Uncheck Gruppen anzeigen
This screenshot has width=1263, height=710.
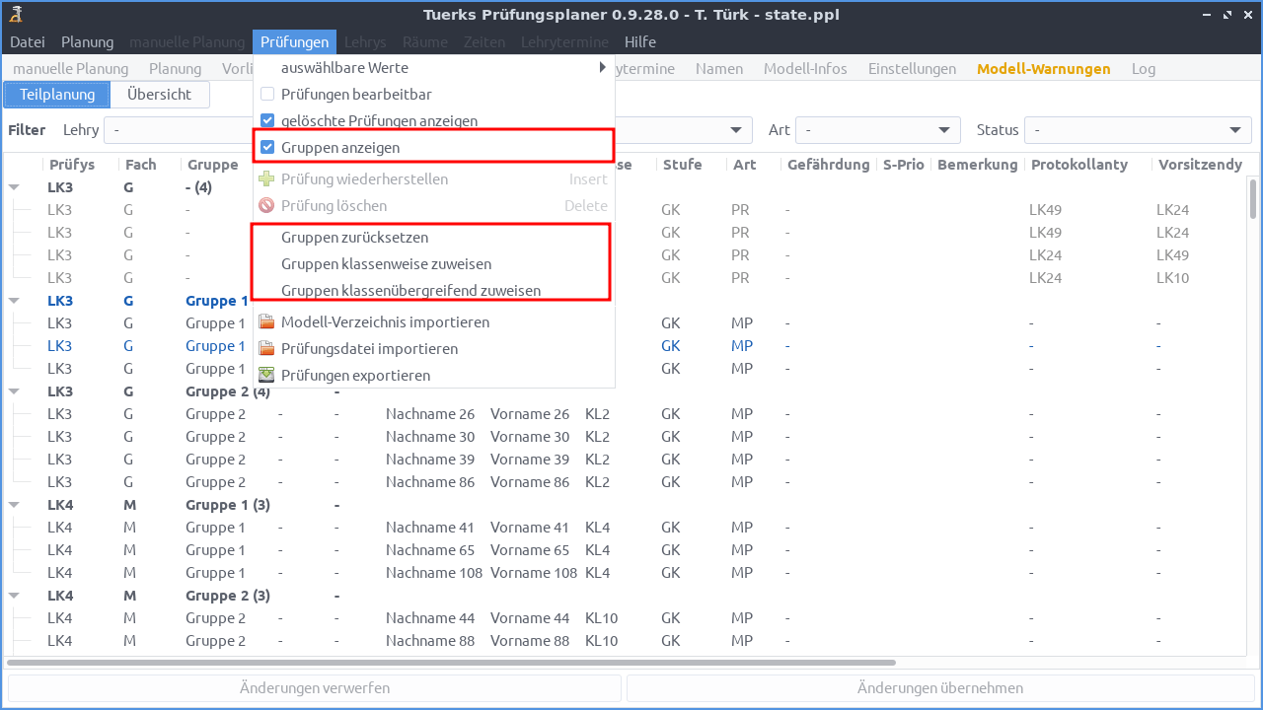coord(266,147)
